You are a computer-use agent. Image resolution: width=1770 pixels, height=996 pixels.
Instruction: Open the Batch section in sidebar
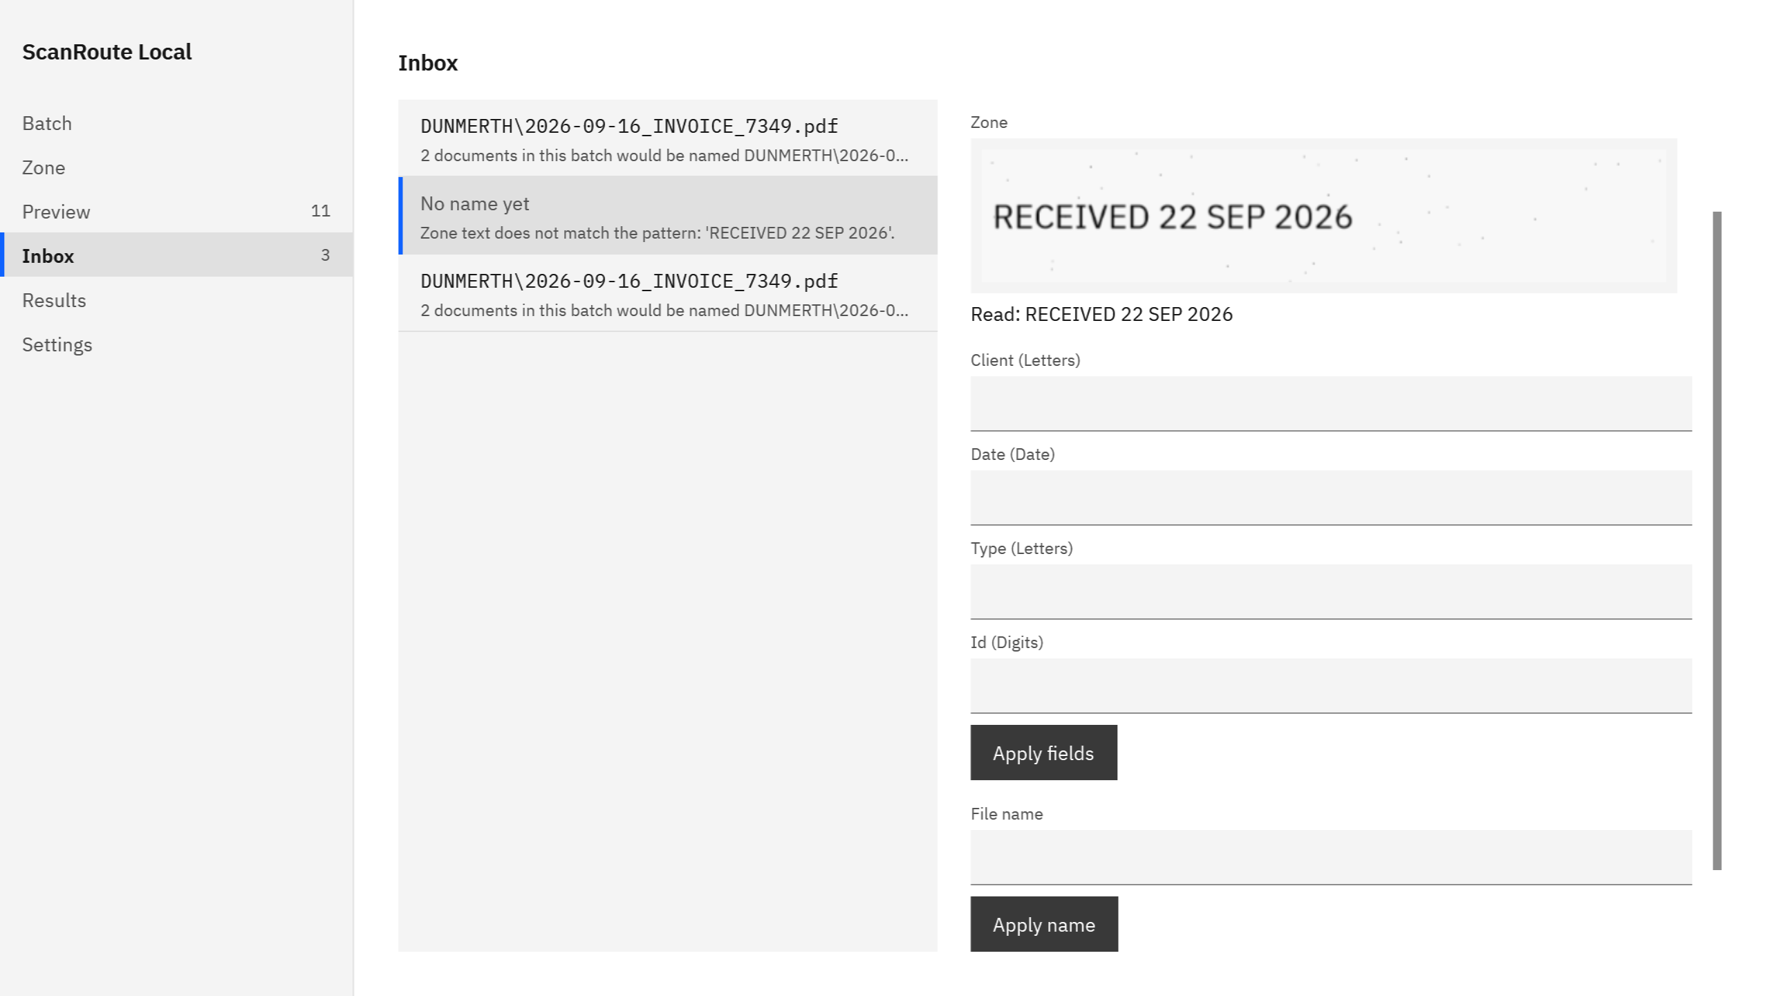(176, 123)
